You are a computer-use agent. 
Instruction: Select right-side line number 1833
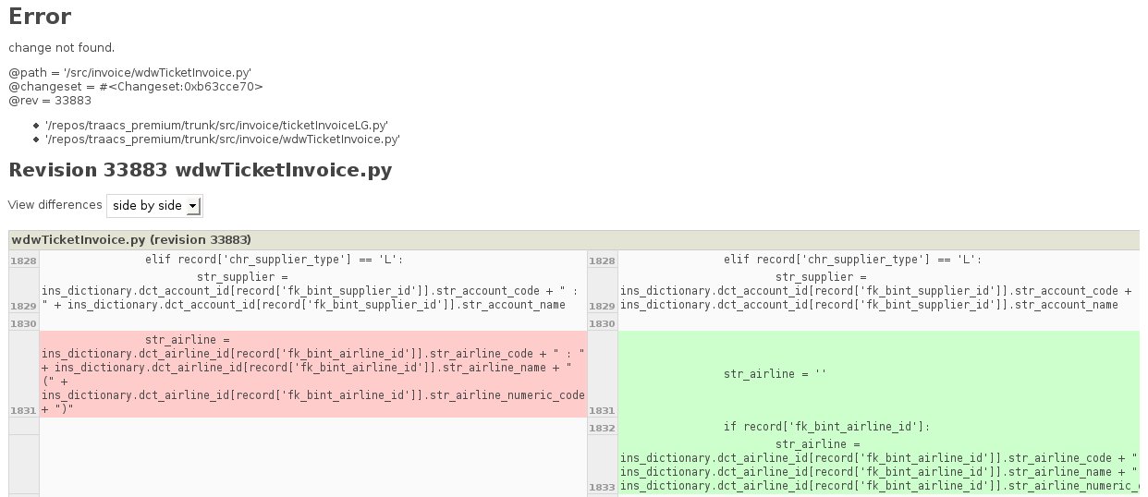(602, 487)
